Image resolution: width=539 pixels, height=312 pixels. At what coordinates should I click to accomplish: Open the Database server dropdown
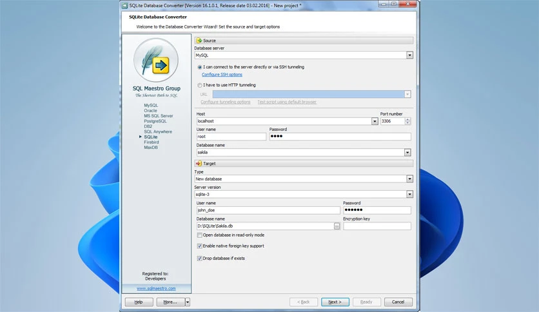coord(409,55)
